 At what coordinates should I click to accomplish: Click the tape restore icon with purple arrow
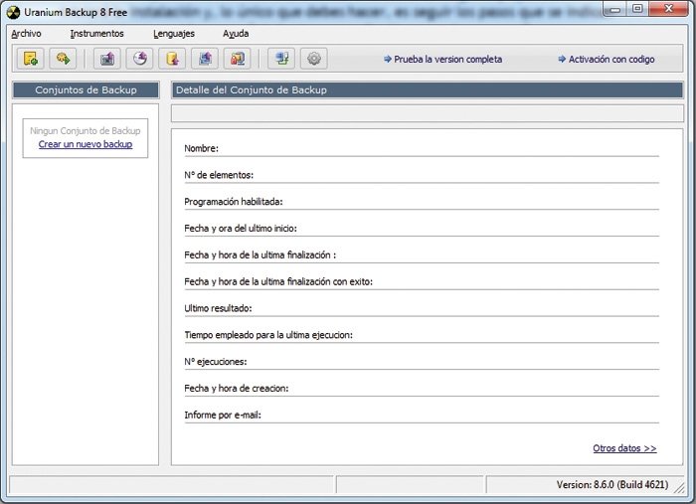click(x=107, y=59)
